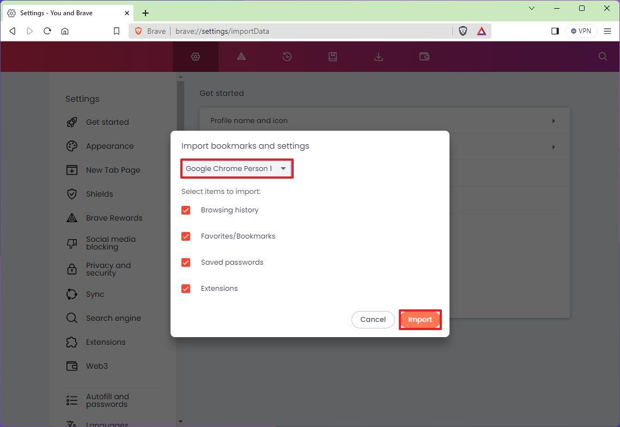
Task: Open Brave History from the top banner
Action: pyautogui.click(x=287, y=57)
